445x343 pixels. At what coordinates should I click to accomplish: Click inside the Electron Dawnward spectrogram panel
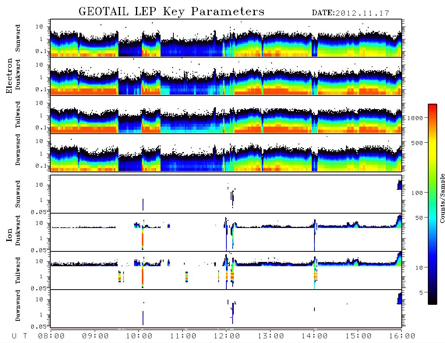[x=226, y=152]
